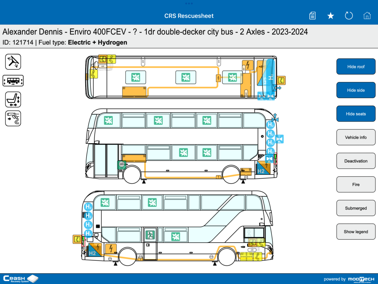Click emergency exit running-man icon on door

point(150,234)
